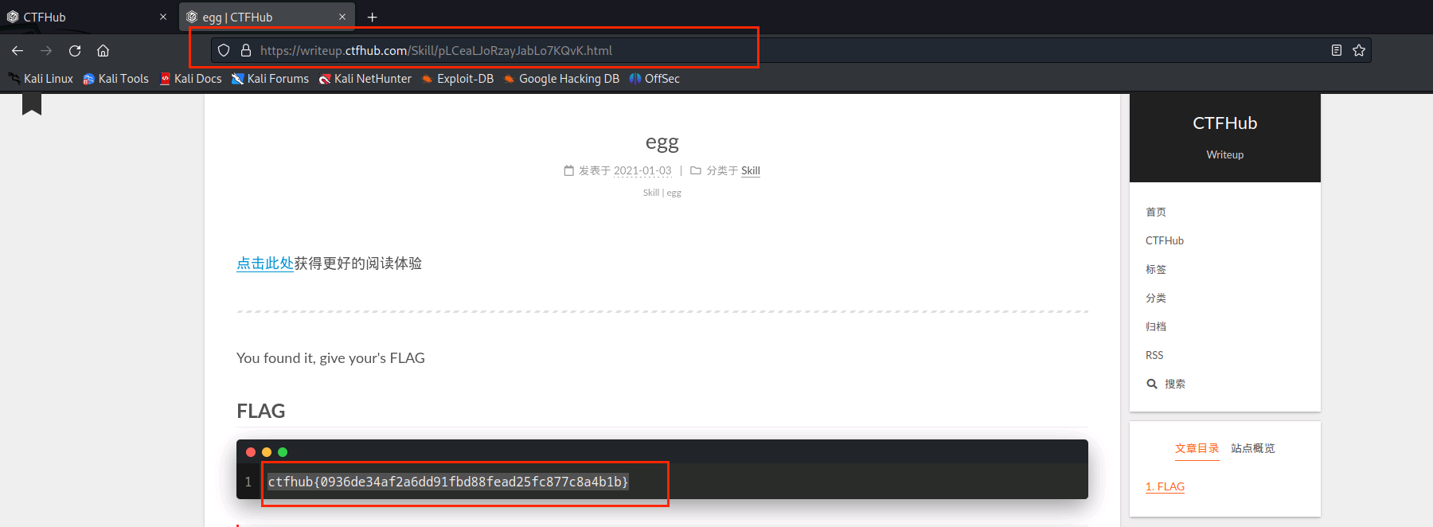Click the FLAG heading
The width and height of the screenshot is (1433, 527).
[x=261, y=411]
